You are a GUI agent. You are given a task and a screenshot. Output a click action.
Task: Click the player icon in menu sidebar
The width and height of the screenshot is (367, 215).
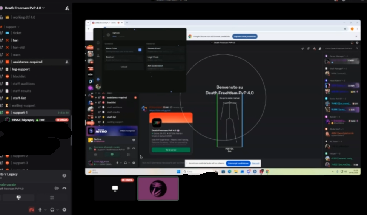(x=98, y=56)
